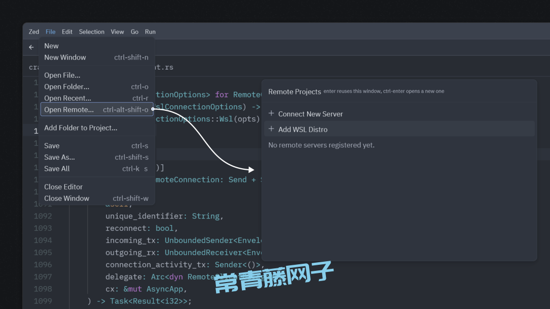The height and width of the screenshot is (309, 550).
Task: Open the Zed application menu
Action: tap(34, 32)
